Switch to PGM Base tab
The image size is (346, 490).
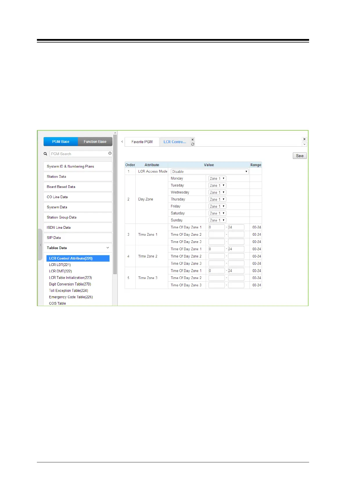61,142
